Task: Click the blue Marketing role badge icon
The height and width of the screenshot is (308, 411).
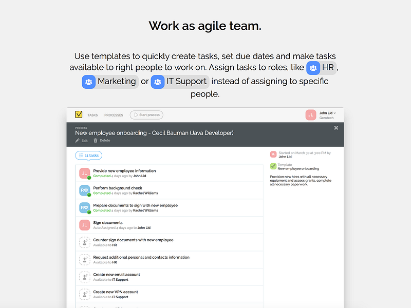Action: pos(89,82)
